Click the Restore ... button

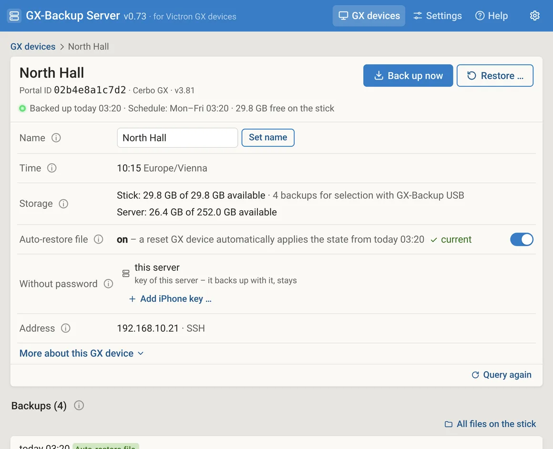pos(495,75)
